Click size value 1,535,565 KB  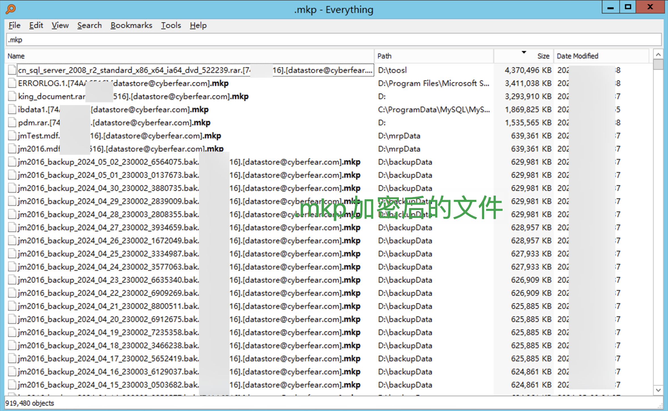[528, 123]
